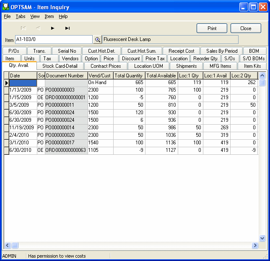
Task: Select the On Hand row indicator
Action: 6,83
